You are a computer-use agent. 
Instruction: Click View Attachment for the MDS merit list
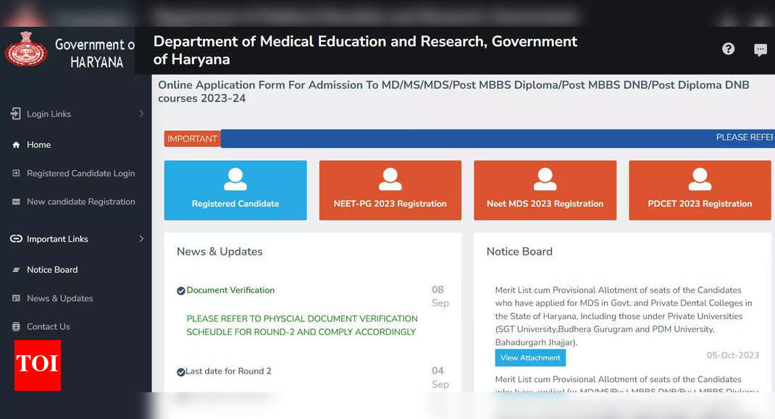tap(530, 357)
